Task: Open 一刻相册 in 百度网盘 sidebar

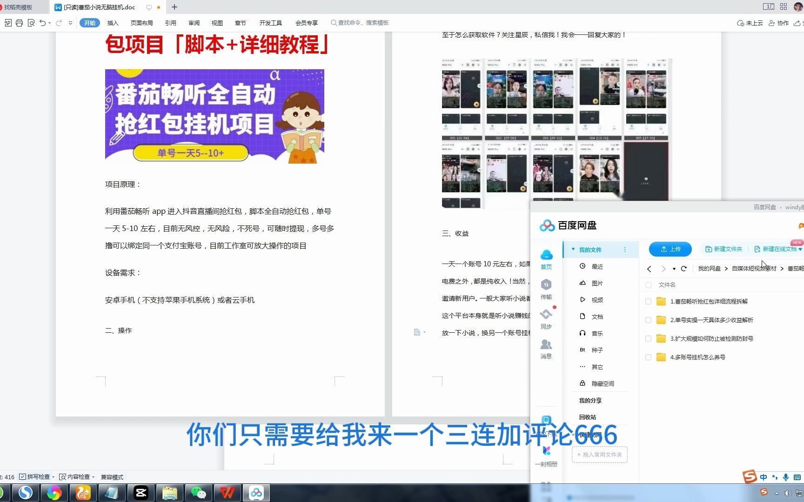Action: (x=546, y=456)
